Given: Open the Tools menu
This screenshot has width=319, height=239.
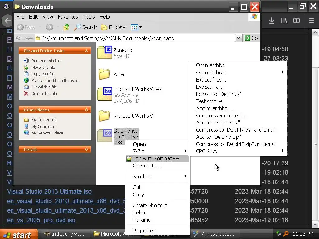Looking at the screenshot, I should (89, 17).
